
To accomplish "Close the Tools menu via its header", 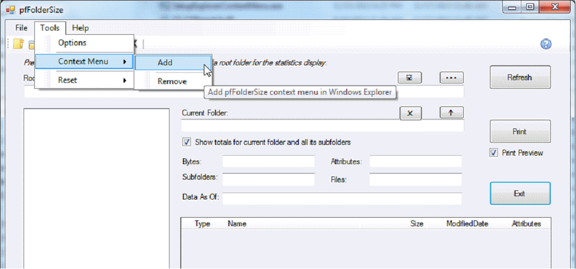I will 50,28.
